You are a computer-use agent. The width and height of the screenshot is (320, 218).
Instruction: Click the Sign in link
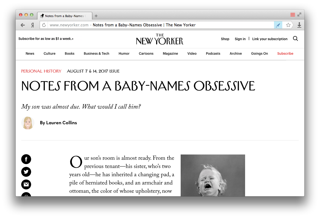coord(240,39)
